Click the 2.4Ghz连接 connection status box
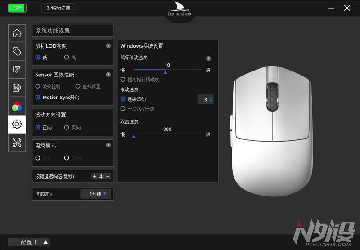This screenshot has width=360, height=250. (58, 8)
